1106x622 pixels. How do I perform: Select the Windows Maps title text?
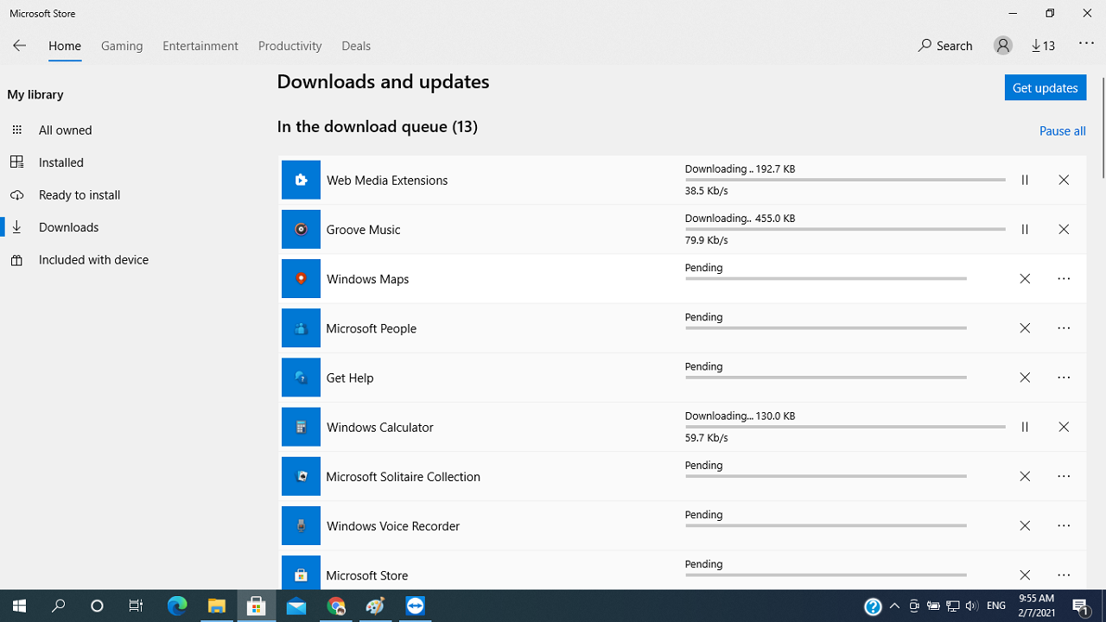click(x=367, y=279)
